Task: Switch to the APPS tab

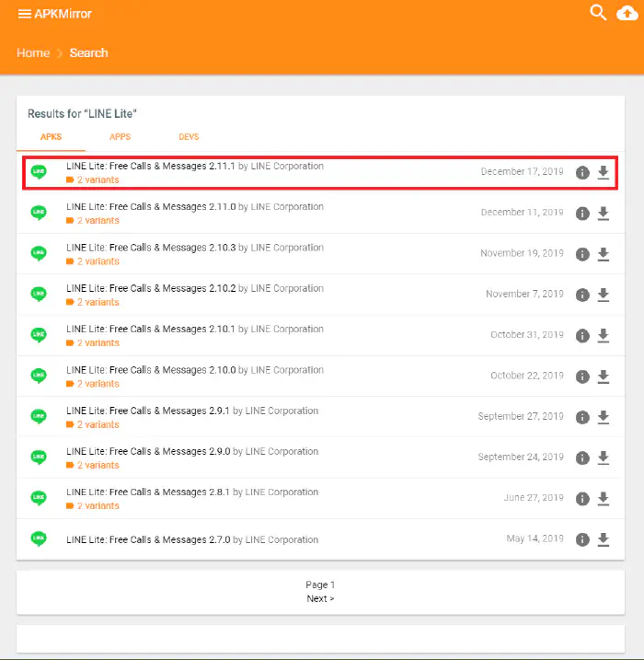Action: click(120, 137)
